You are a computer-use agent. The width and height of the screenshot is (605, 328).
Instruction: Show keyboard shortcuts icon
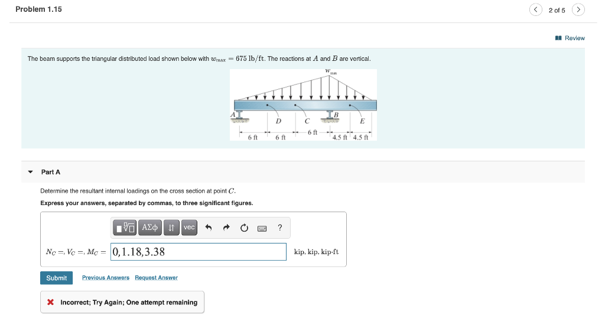pos(262,229)
